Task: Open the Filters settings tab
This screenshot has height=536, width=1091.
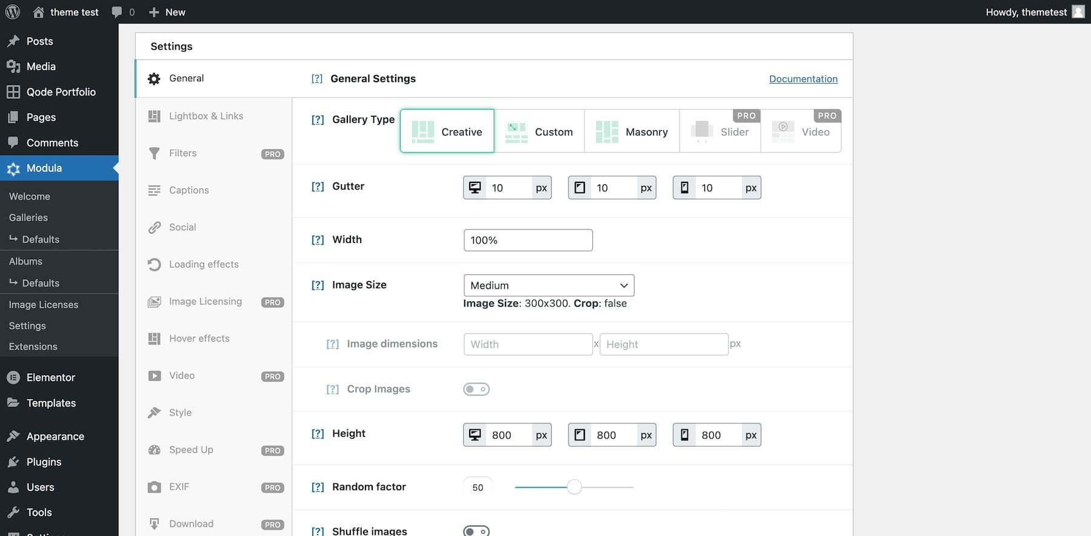Action: tap(214, 153)
